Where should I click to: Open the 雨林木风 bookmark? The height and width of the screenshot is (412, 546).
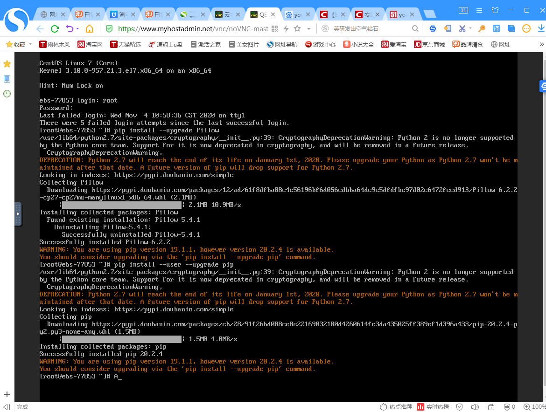coord(54,44)
